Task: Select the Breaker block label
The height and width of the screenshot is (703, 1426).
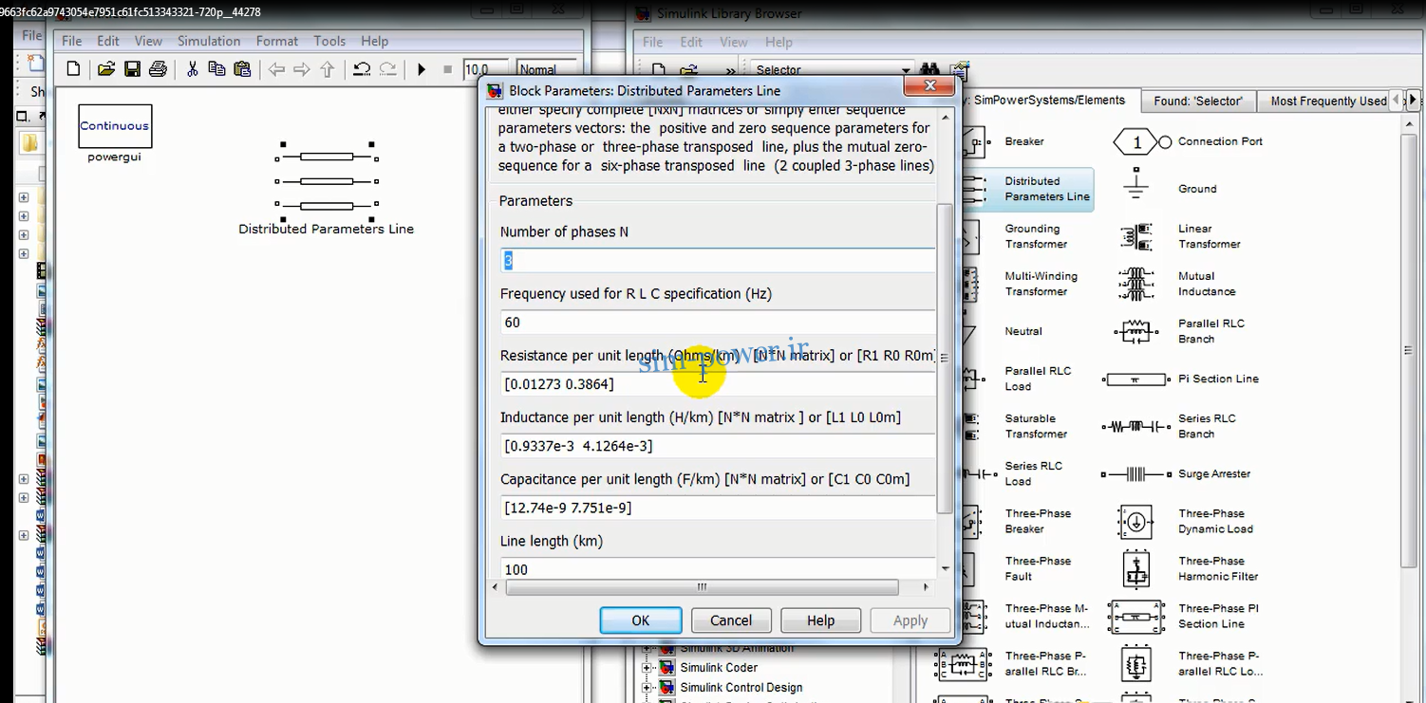Action: coord(1024,141)
